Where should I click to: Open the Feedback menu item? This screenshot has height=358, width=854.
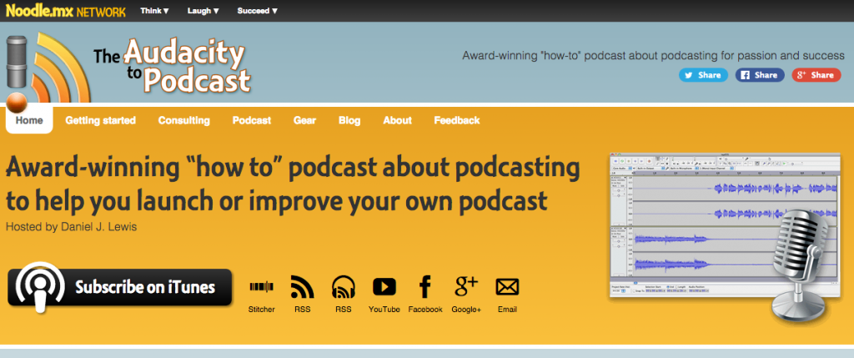pyautogui.click(x=457, y=120)
